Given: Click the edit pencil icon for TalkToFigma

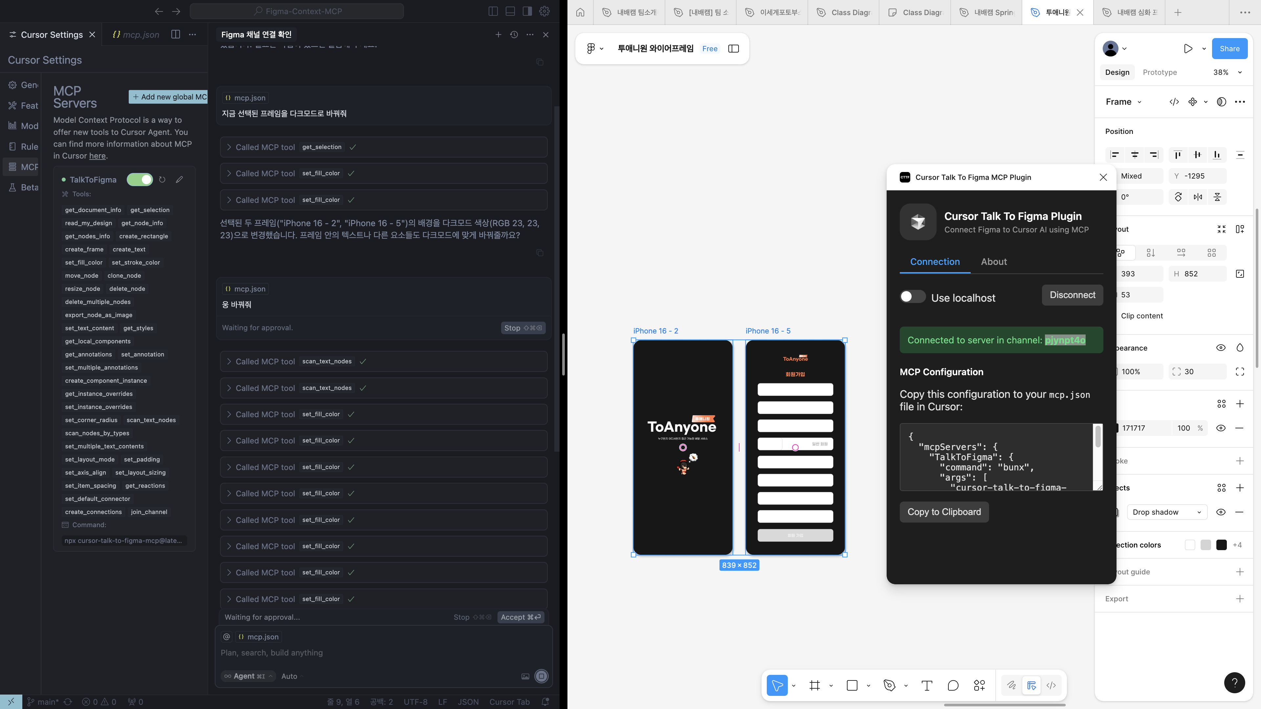Looking at the screenshot, I should click(x=180, y=180).
